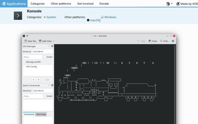Open the Donate page
The height and width of the screenshot is (124, 198).
click(104, 4)
